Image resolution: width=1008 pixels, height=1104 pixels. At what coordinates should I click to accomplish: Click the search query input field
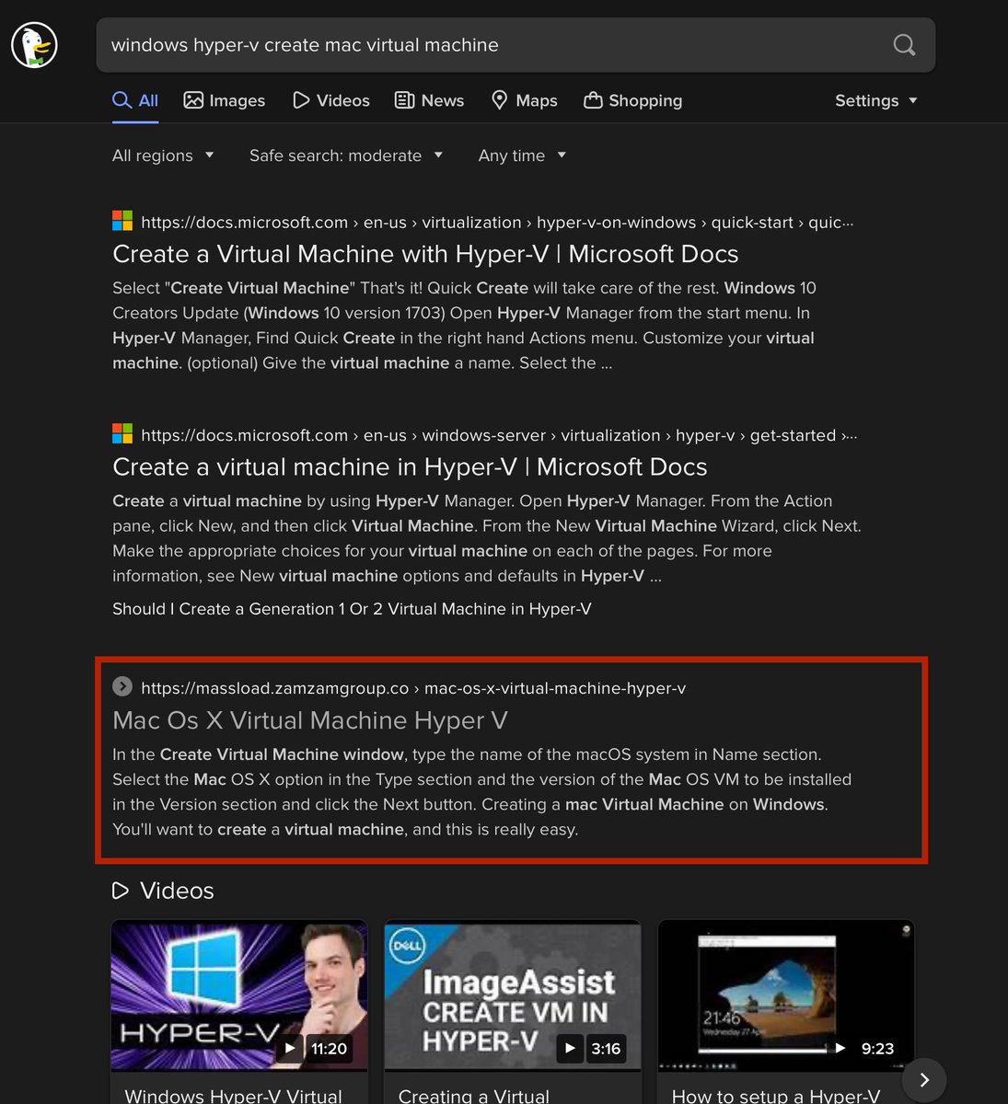click(488, 45)
